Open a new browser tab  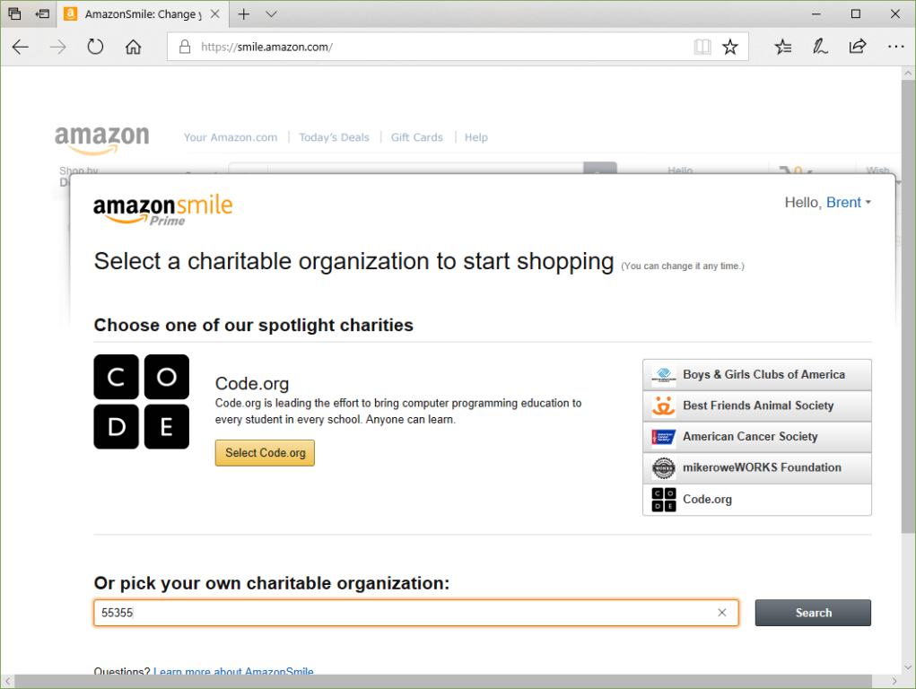[x=244, y=14]
